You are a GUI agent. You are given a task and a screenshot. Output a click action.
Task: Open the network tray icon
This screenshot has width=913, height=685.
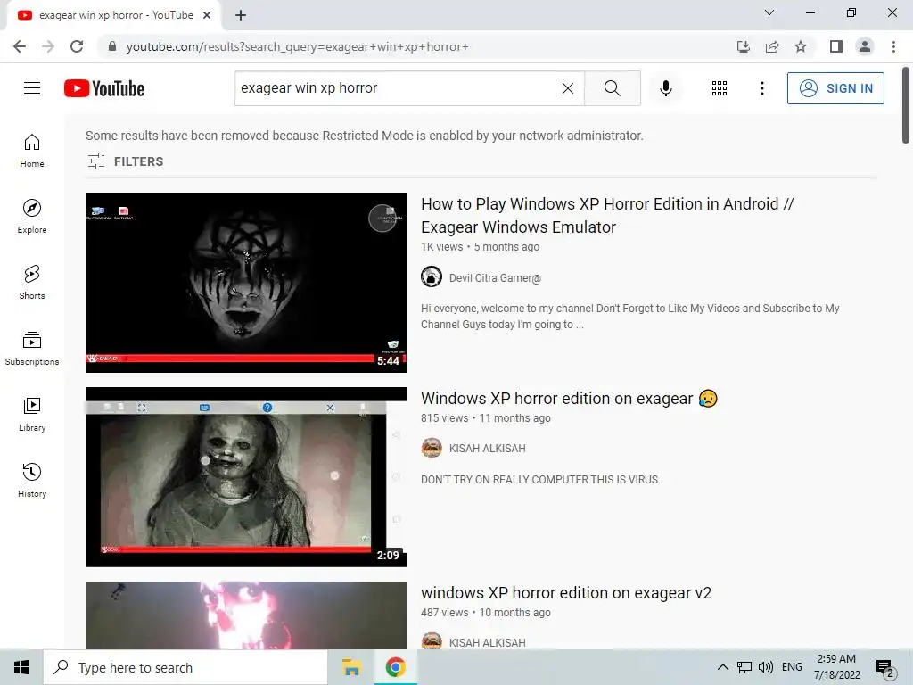pyautogui.click(x=744, y=667)
